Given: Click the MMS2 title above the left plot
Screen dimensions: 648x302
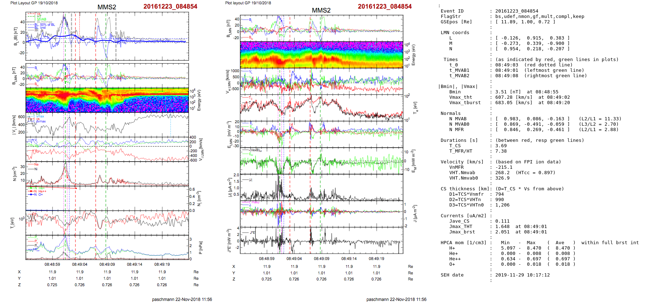Looking at the screenshot, I should click(x=107, y=7).
